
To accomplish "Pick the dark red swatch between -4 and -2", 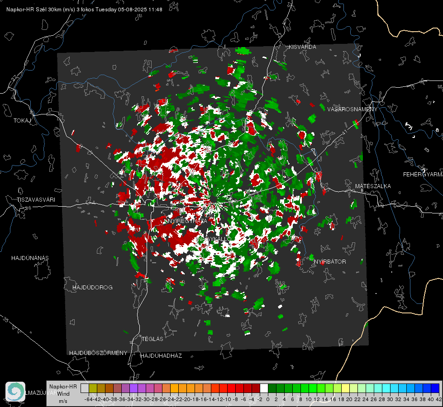I will pos(256,388).
